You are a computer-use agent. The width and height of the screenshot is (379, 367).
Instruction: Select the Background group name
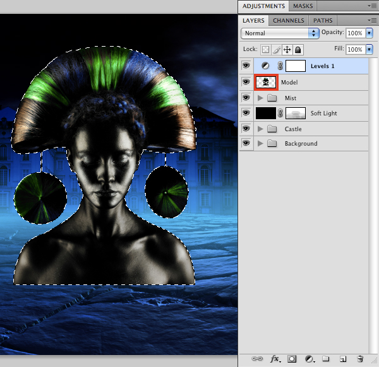point(301,144)
